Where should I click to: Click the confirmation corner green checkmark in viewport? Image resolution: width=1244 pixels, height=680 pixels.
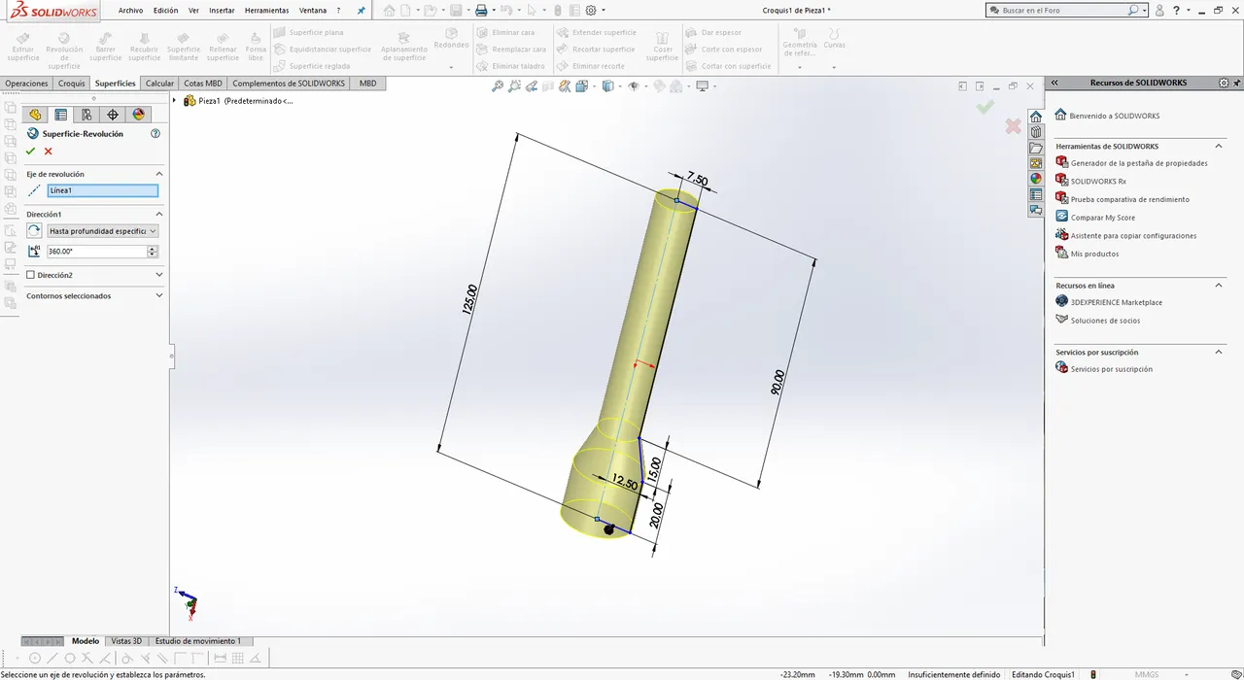[985, 106]
